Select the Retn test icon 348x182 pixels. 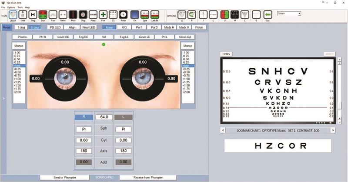[x=63, y=15]
